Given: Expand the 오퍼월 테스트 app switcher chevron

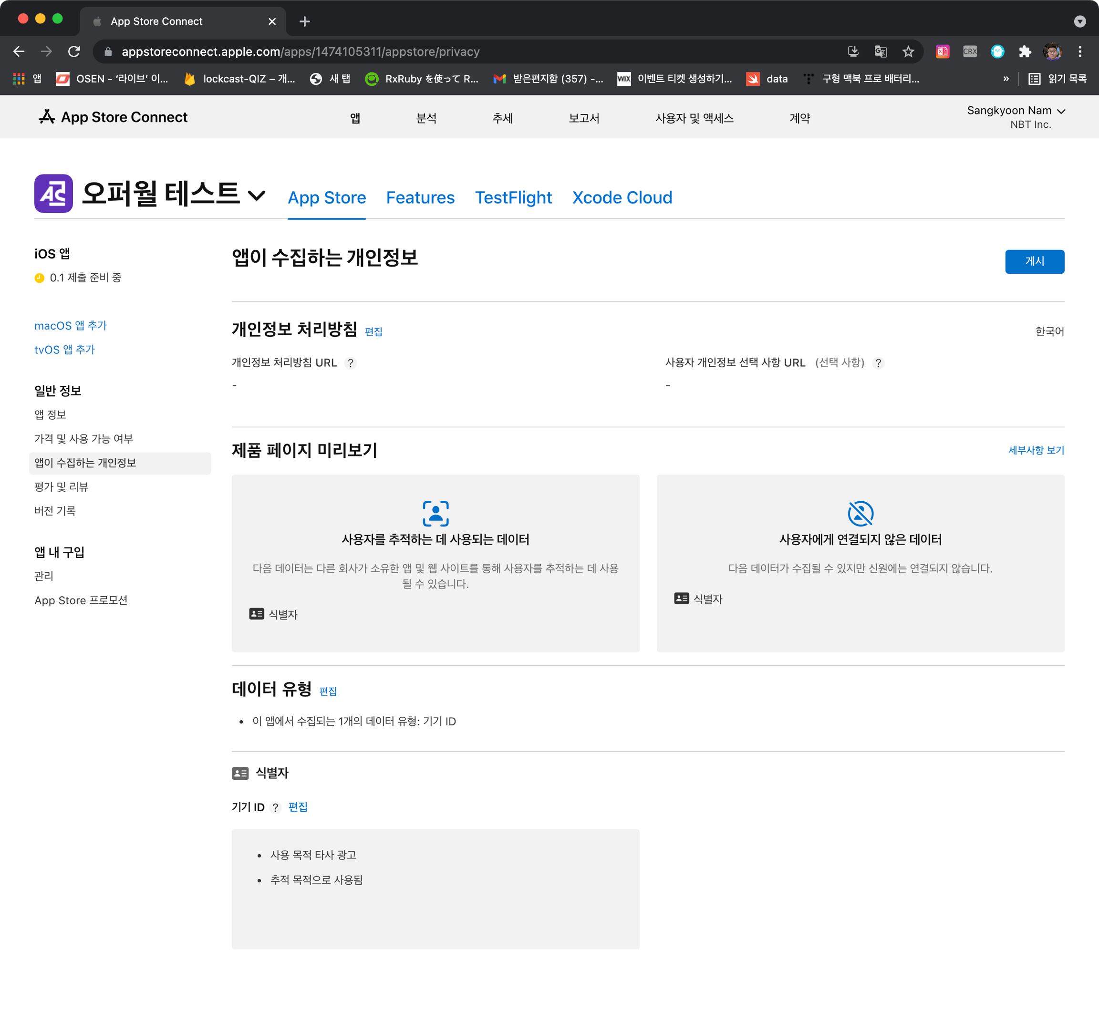Looking at the screenshot, I should click(256, 195).
